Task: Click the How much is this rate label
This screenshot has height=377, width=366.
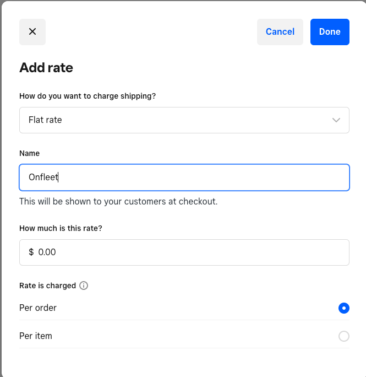Action: [x=61, y=228]
